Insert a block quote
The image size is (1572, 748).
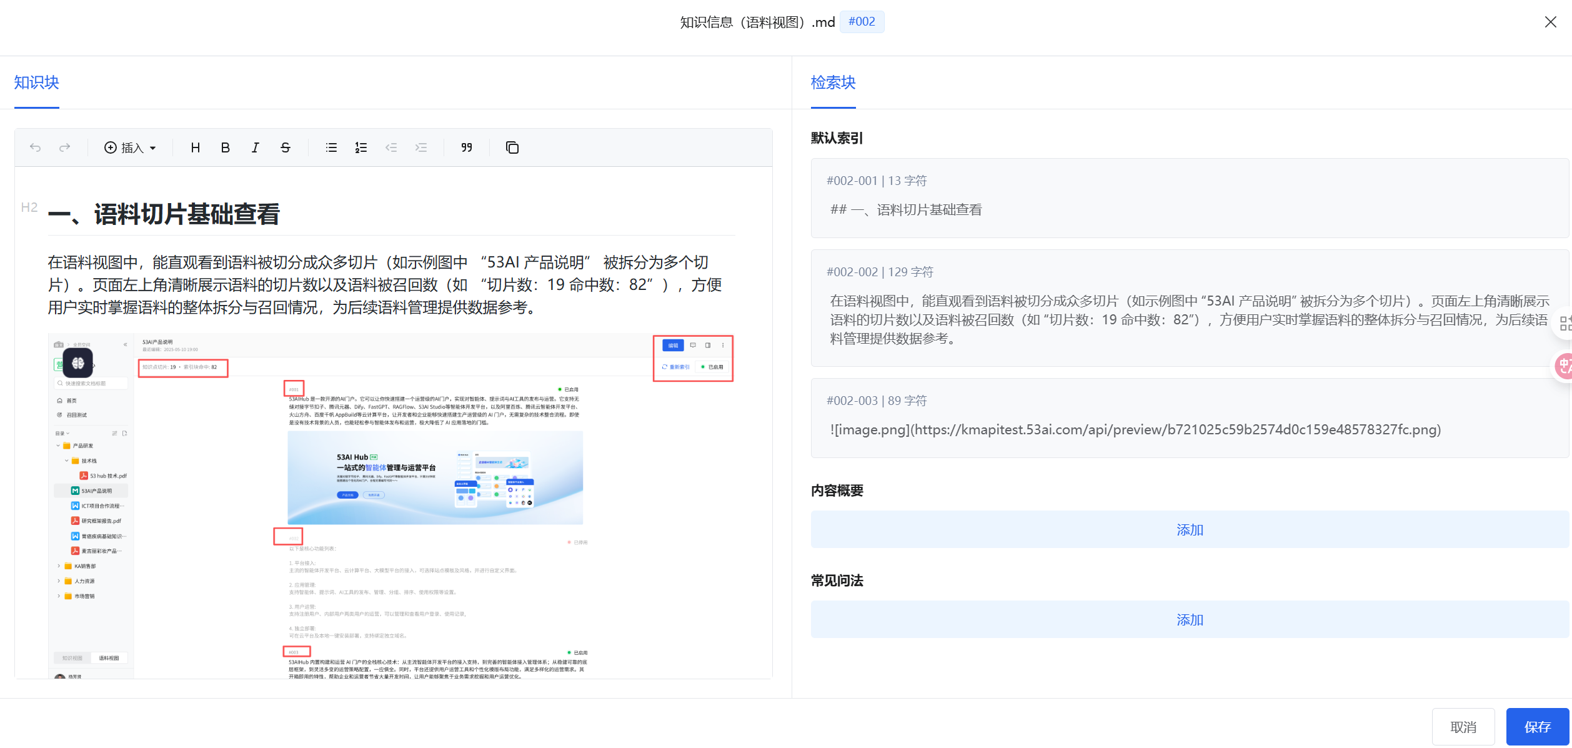(466, 147)
